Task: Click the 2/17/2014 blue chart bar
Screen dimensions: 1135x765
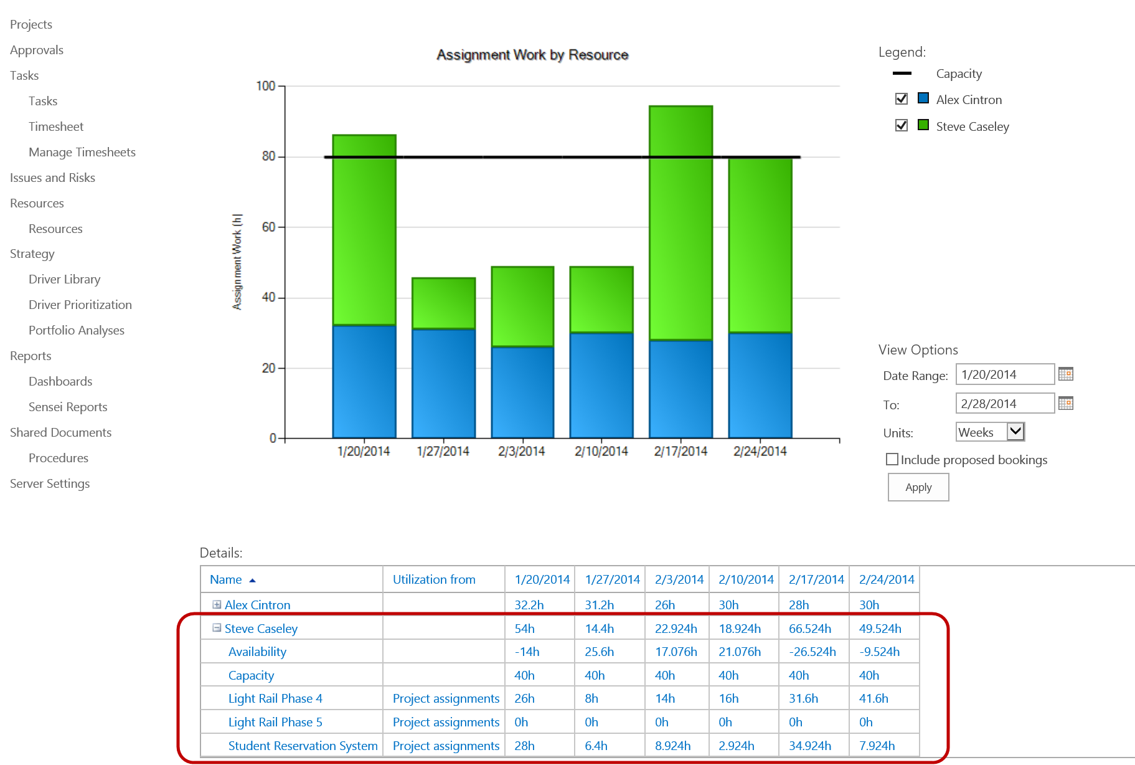Action: (x=681, y=389)
